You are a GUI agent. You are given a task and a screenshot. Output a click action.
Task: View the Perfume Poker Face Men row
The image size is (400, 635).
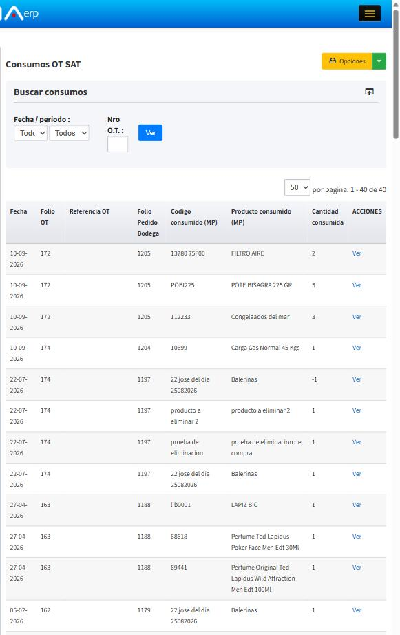357,537
